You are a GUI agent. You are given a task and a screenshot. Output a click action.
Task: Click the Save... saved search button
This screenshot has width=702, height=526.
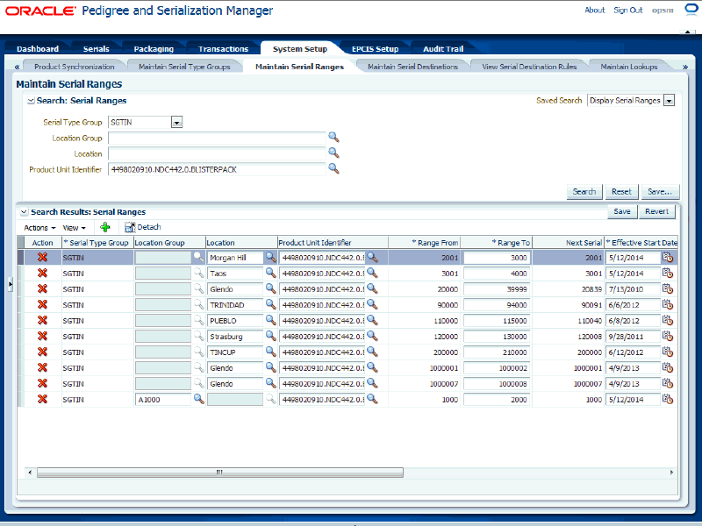pyautogui.click(x=660, y=191)
